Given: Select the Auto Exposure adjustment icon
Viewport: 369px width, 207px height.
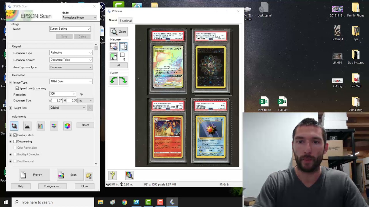Looking at the screenshot, I should [14, 126].
